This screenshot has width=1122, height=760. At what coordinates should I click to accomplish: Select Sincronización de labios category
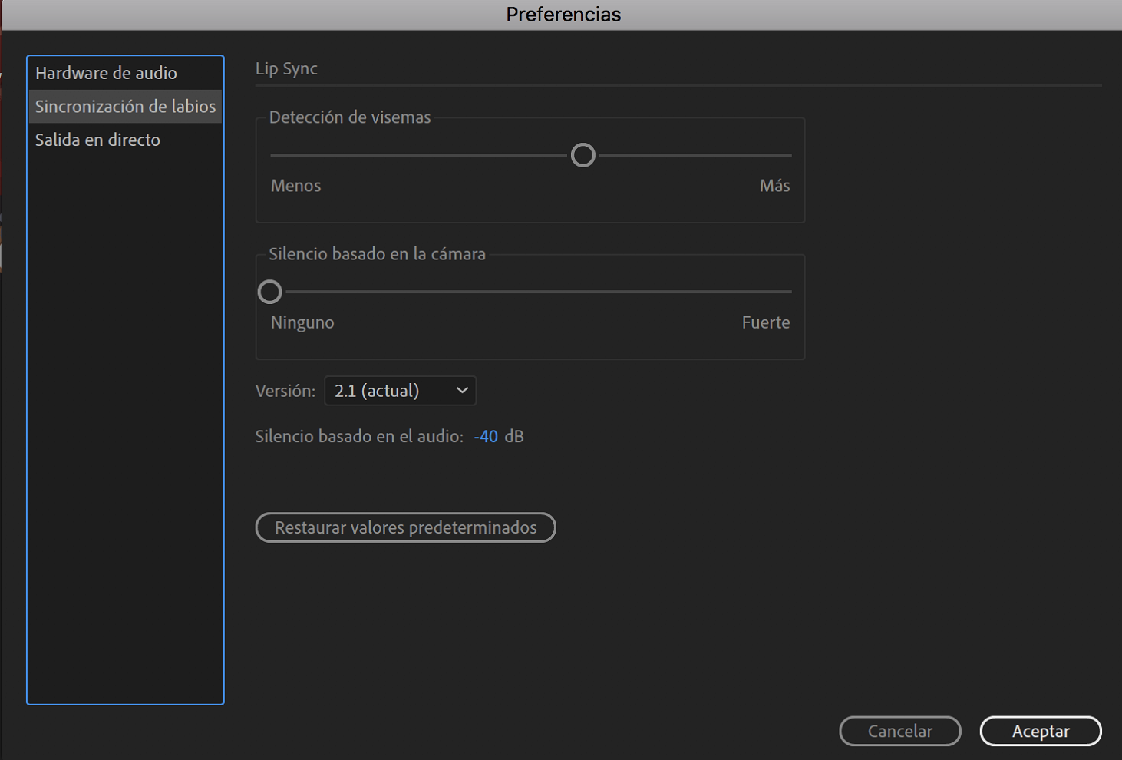[x=125, y=107]
